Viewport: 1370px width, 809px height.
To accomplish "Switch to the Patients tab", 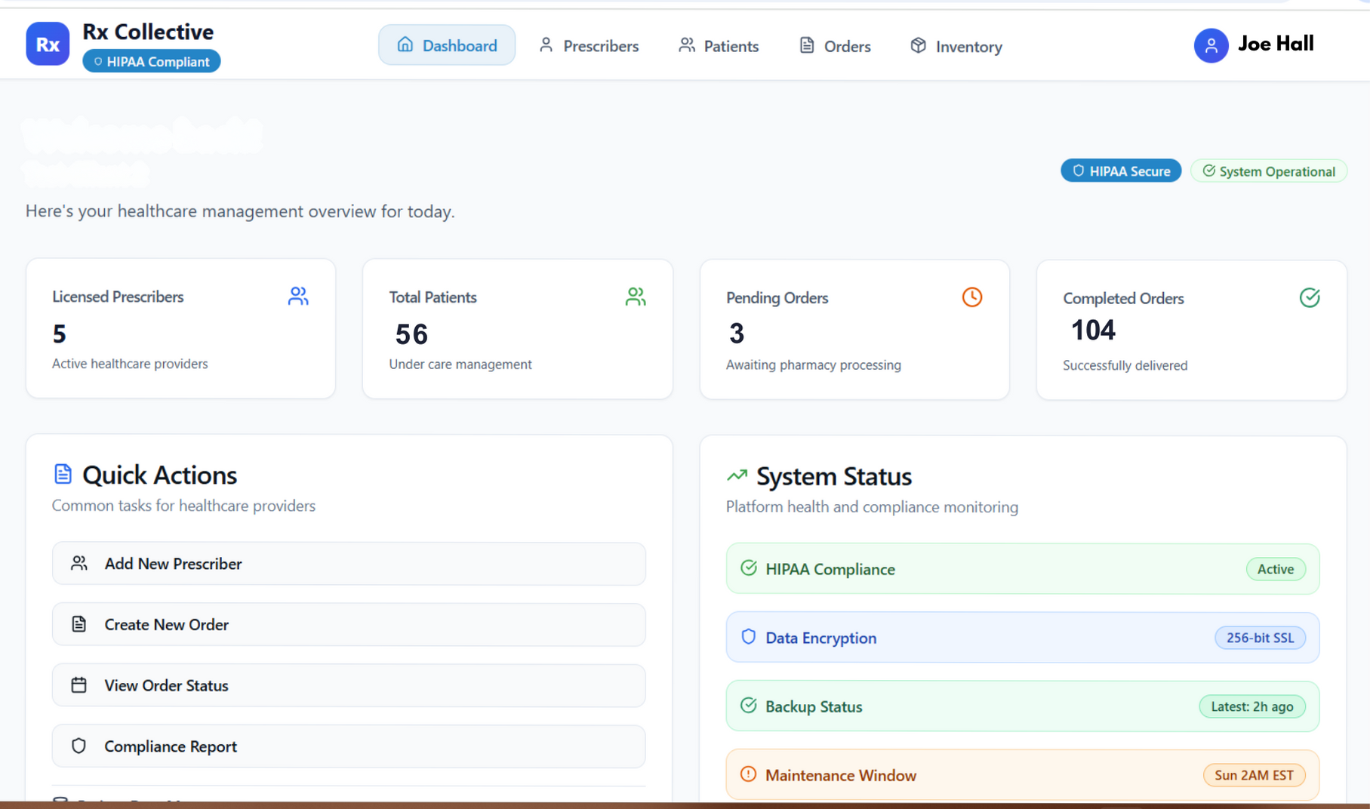I will pos(719,46).
